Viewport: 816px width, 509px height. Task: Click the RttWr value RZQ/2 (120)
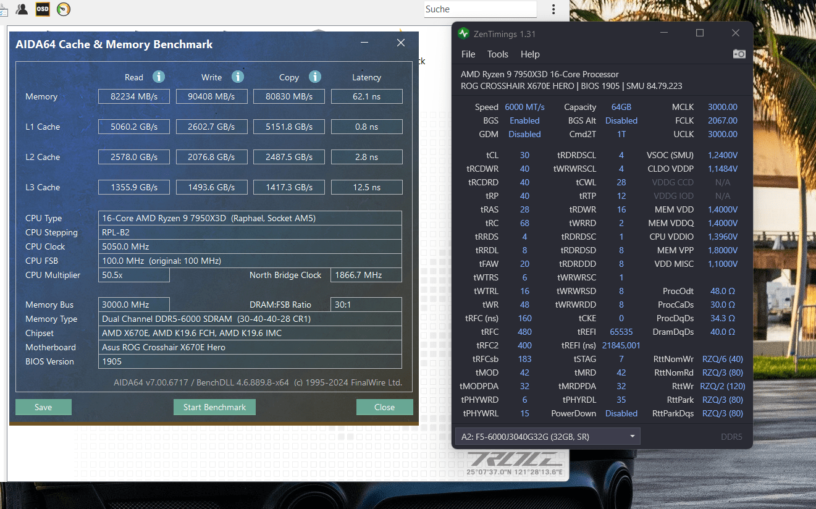click(723, 386)
